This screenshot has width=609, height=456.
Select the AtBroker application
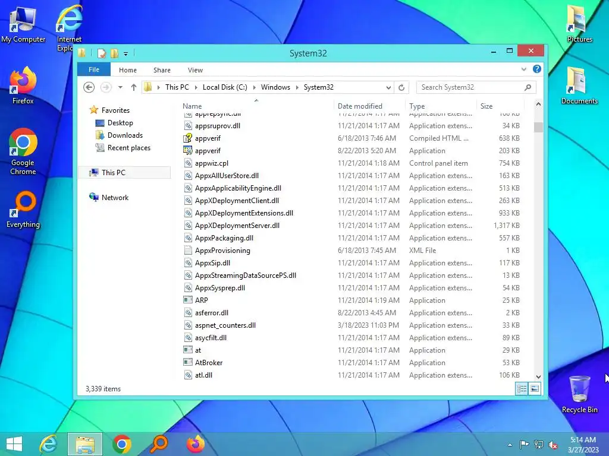pos(351,363)
